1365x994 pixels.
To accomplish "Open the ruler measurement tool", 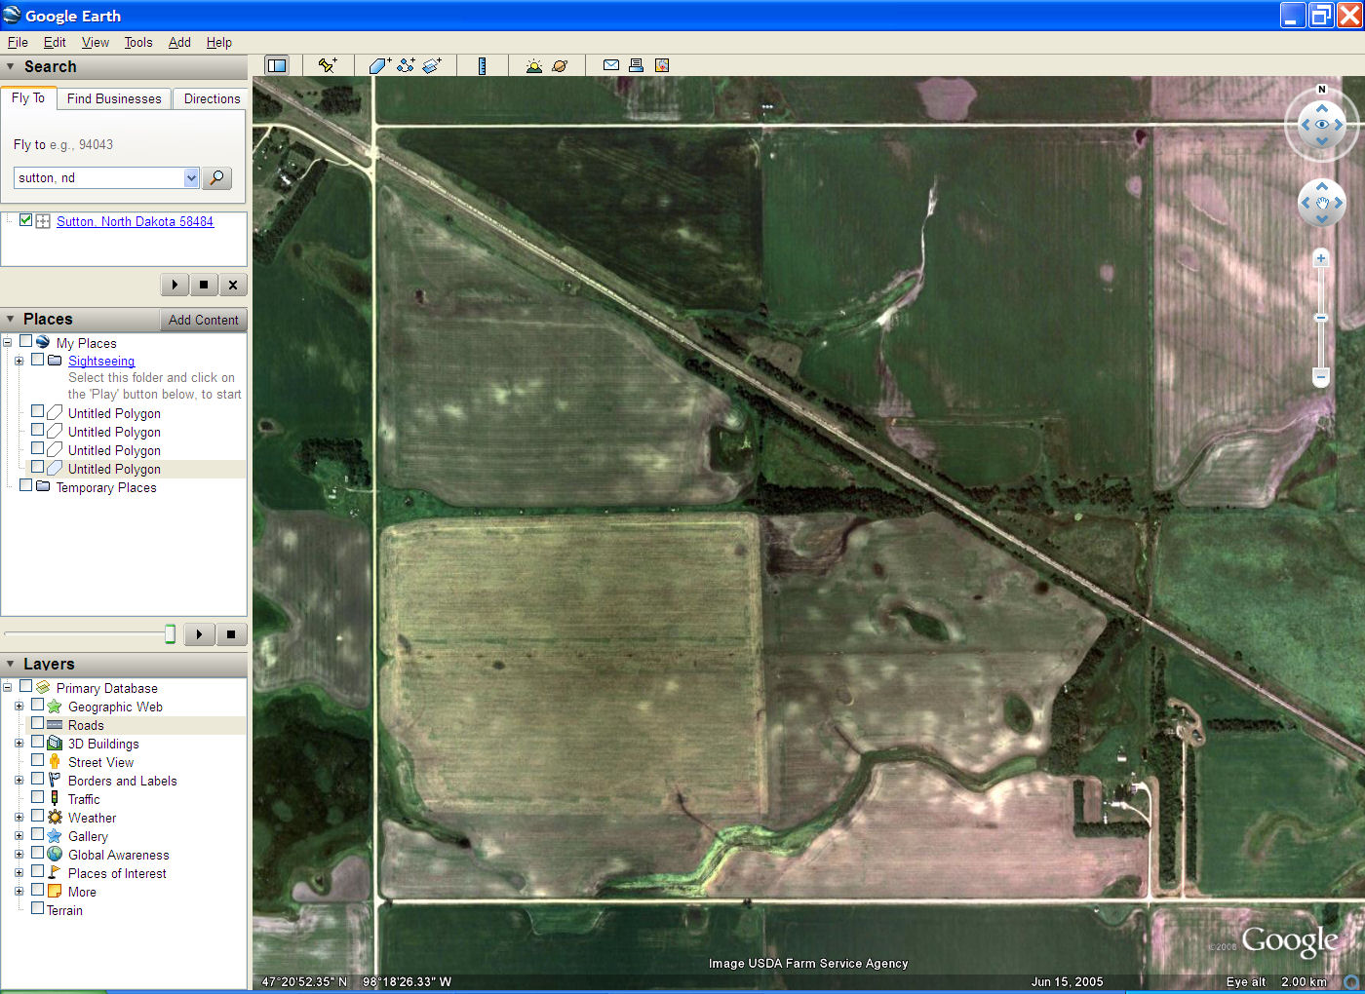I will (483, 65).
